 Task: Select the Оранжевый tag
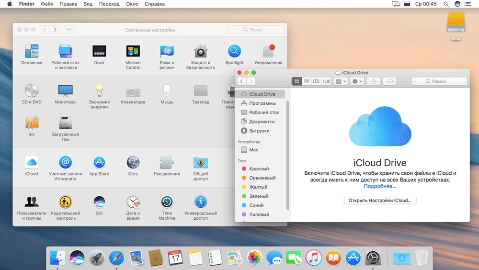point(261,178)
